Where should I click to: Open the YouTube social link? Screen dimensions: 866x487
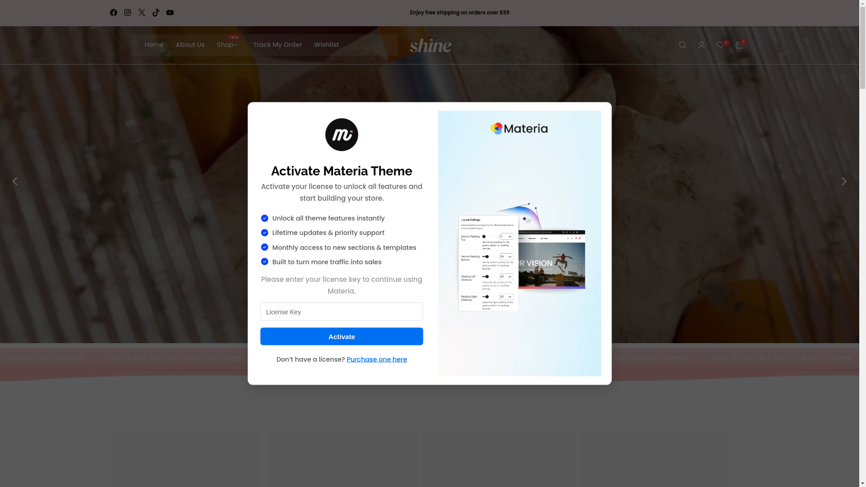click(170, 13)
